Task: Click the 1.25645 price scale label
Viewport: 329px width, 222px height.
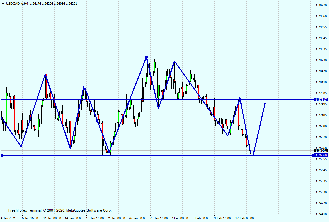Action: click(x=321, y=170)
